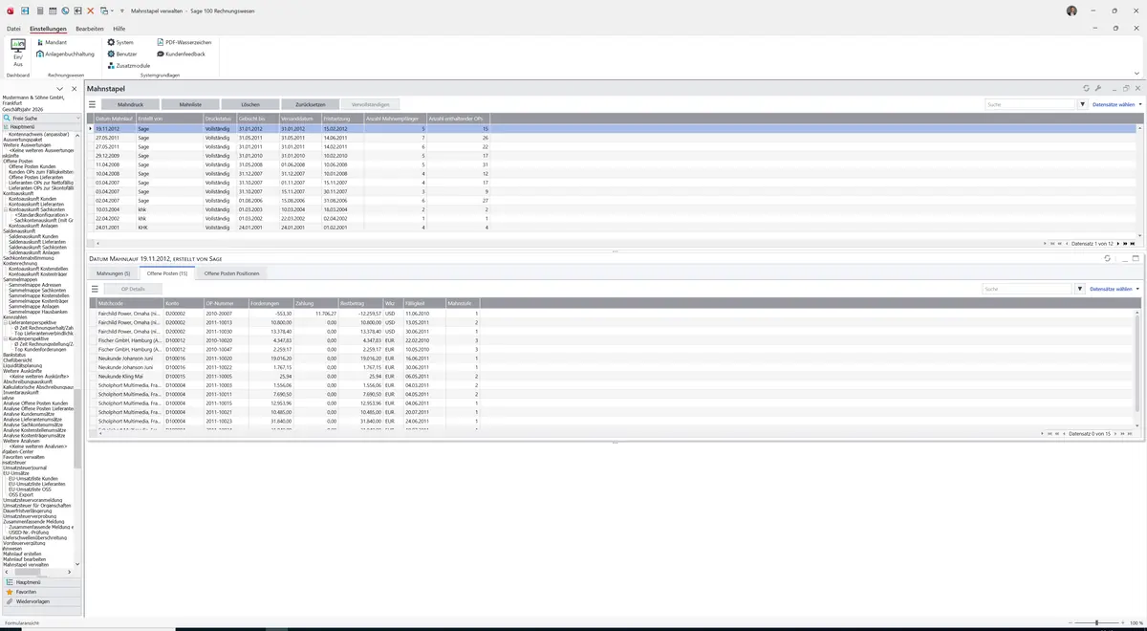
Task: Click the Suche field in Offene Posten panel
Action: (x=1028, y=288)
